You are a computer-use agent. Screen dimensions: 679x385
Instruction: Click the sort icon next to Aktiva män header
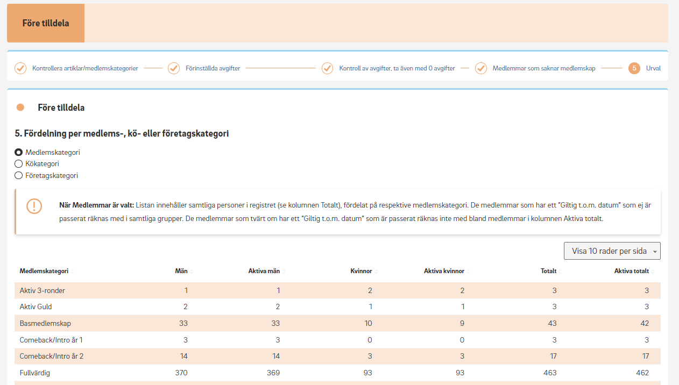coord(284,271)
